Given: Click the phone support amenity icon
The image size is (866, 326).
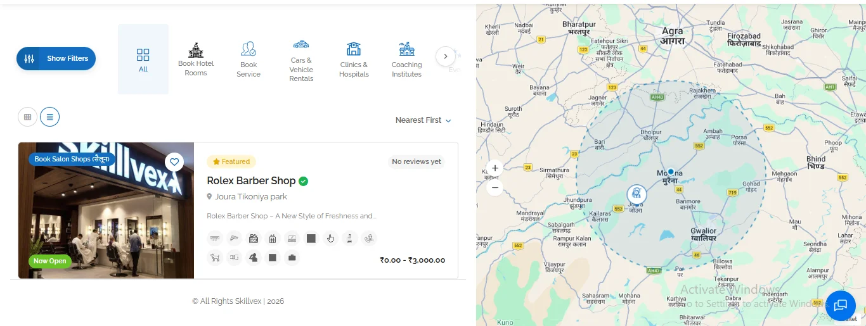Looking at the screenshot, I should pyautogui.click(x=368, y=239).
